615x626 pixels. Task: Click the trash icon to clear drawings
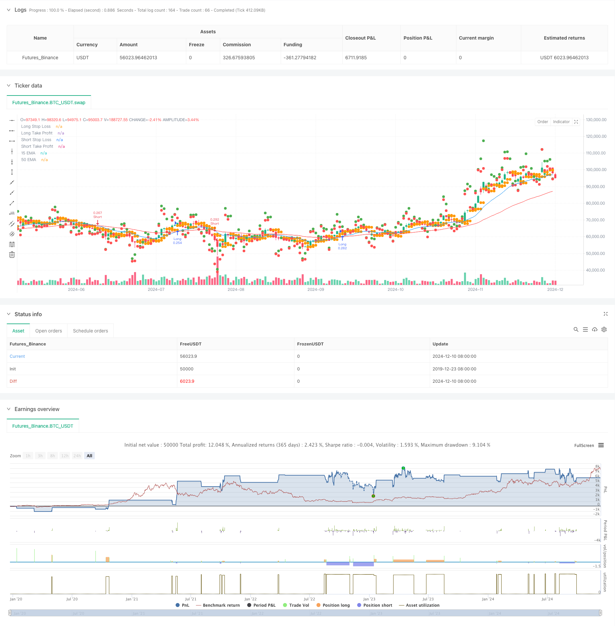pyautogui.click(x=12, y=255)
